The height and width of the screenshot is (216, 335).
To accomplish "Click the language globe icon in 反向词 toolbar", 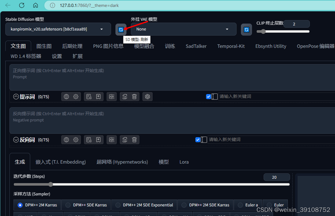I will click(66, 140).
